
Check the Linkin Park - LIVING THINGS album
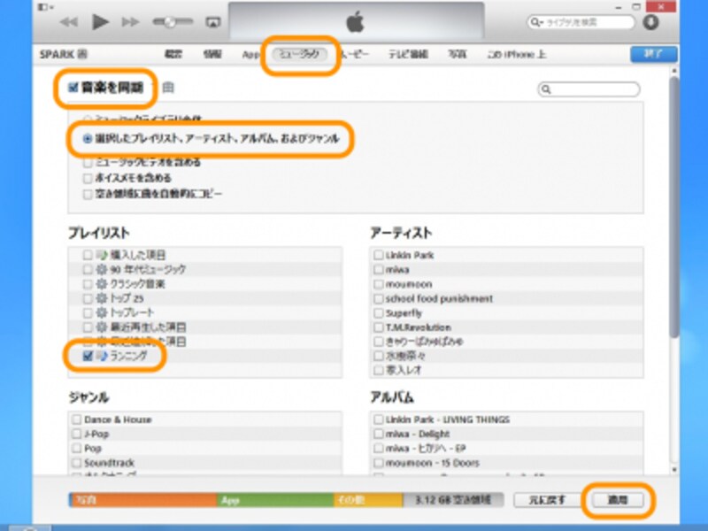[379, 419]
